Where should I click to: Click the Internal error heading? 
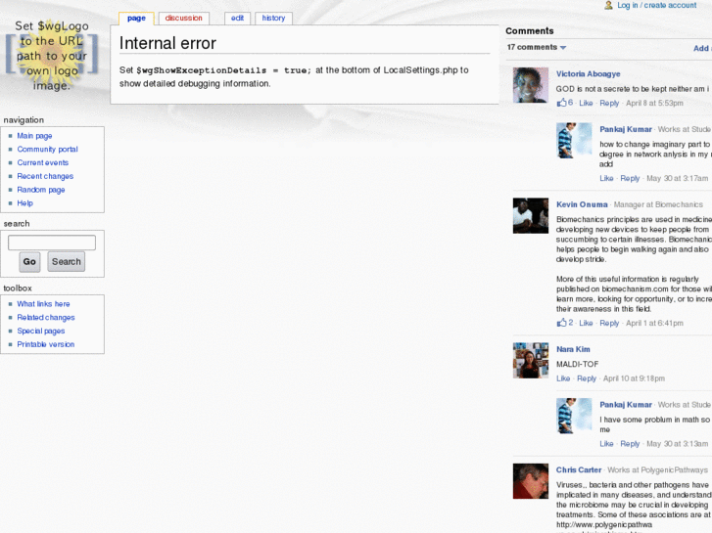coord(167,43)
